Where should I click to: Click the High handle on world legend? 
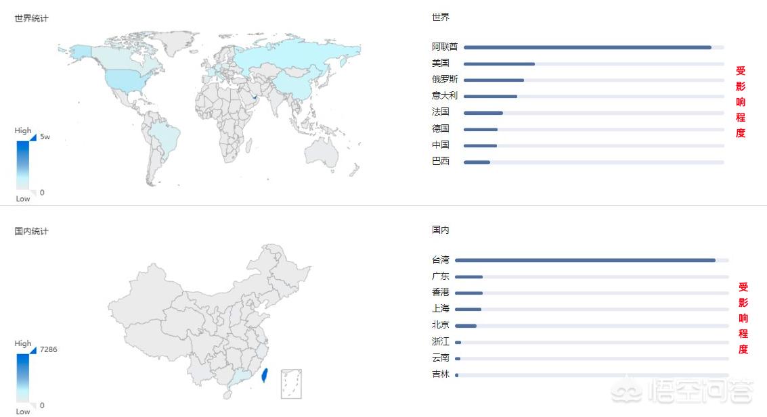[x=33, y=137]
